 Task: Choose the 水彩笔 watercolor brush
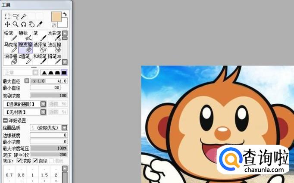[x=55, y=36]
